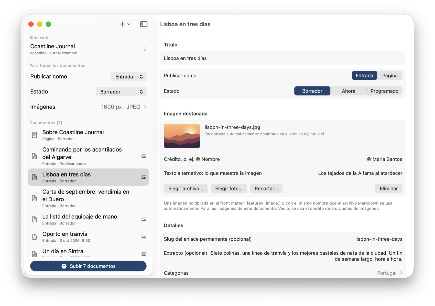Set Publicar como to Página

pyautogui.click(x=390, y=76)
